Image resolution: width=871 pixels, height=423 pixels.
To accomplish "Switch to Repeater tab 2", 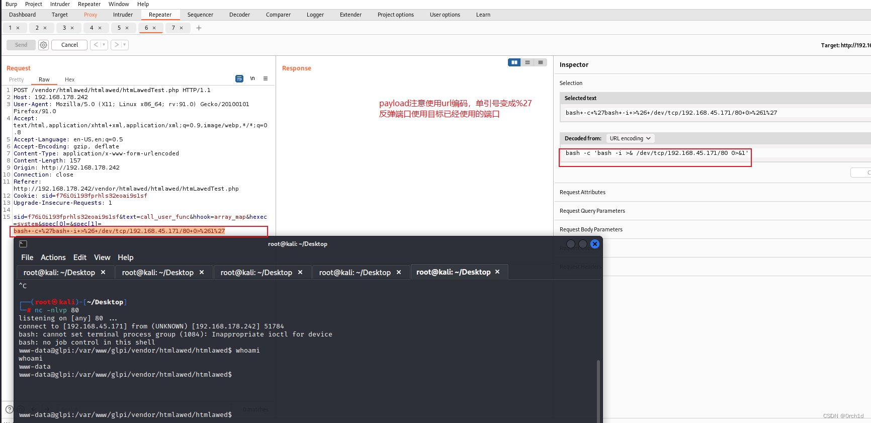I will coord(37,28).
